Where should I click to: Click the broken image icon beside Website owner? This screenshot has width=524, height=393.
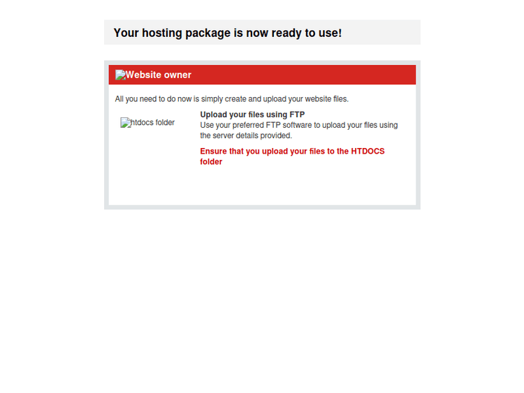click(x=120, y=75)
